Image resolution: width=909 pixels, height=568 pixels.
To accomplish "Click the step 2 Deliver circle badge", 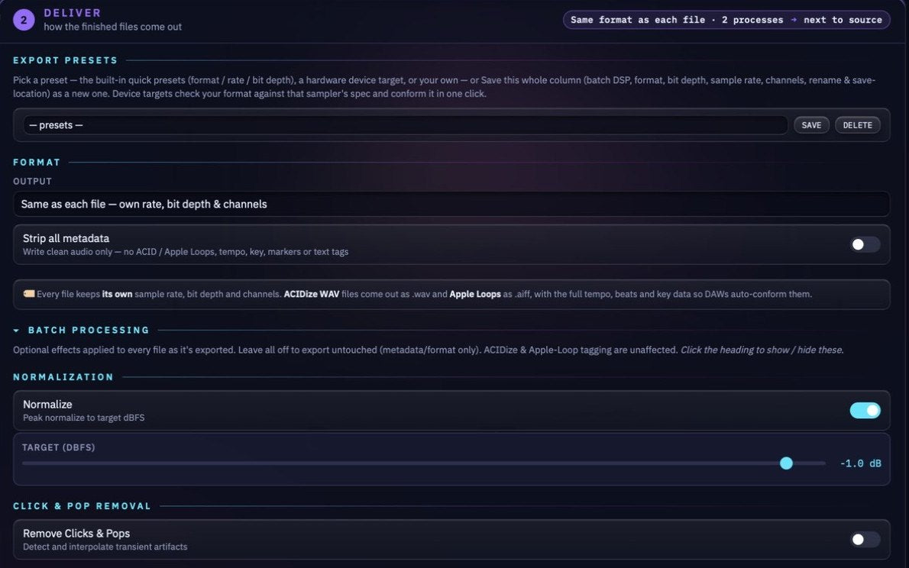I will 24,20.
